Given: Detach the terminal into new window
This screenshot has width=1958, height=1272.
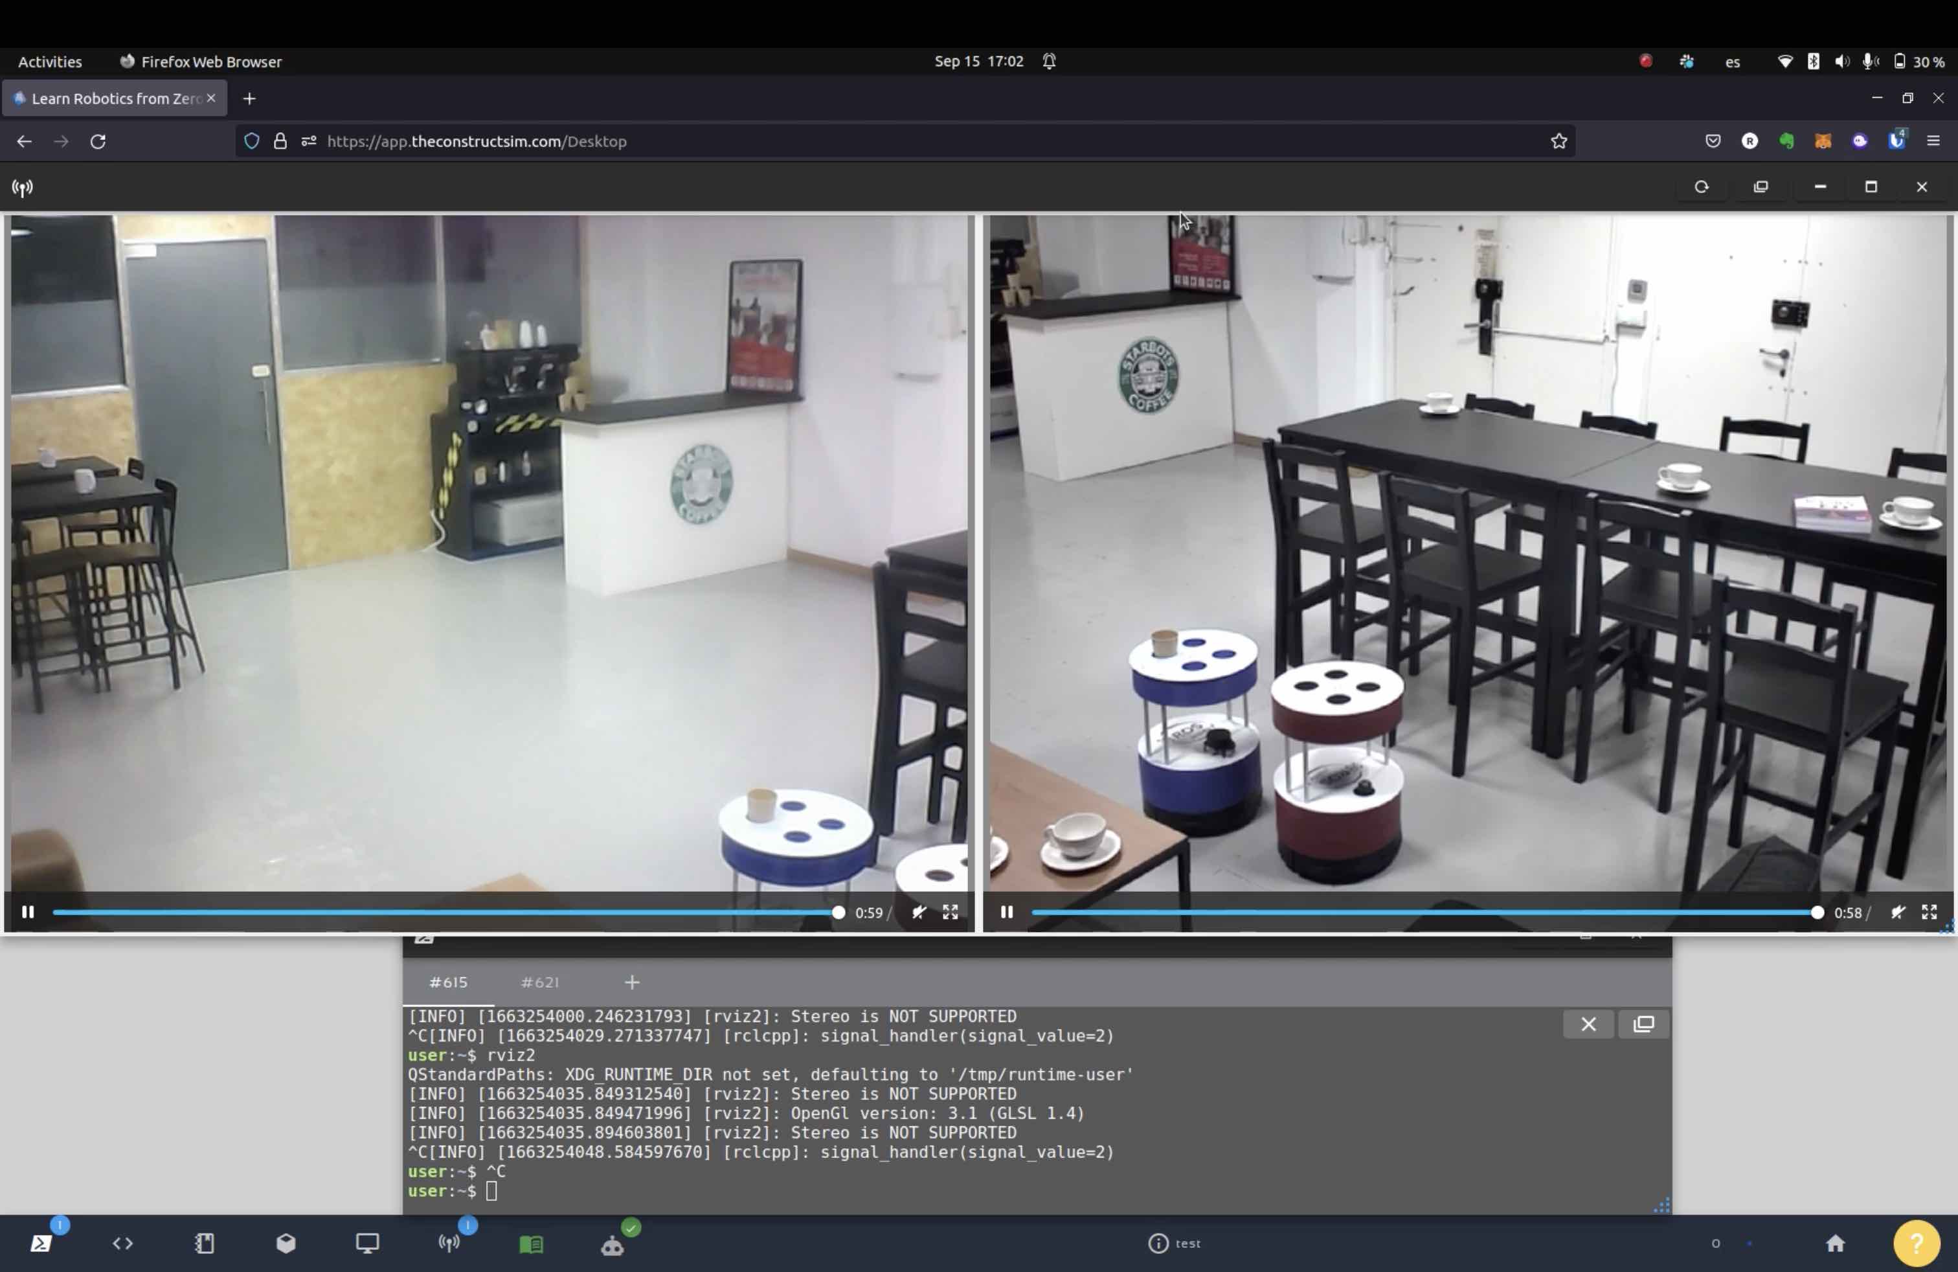Looking at the screenshot, I should [x=1643, y=1023].
